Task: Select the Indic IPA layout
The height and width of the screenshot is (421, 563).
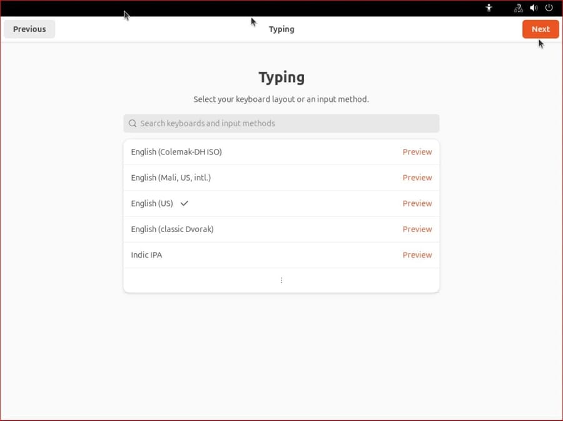Action: (281, 255)
